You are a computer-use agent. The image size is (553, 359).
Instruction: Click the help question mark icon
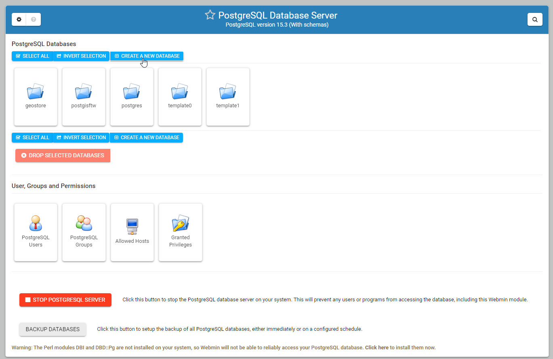(34, 19)
